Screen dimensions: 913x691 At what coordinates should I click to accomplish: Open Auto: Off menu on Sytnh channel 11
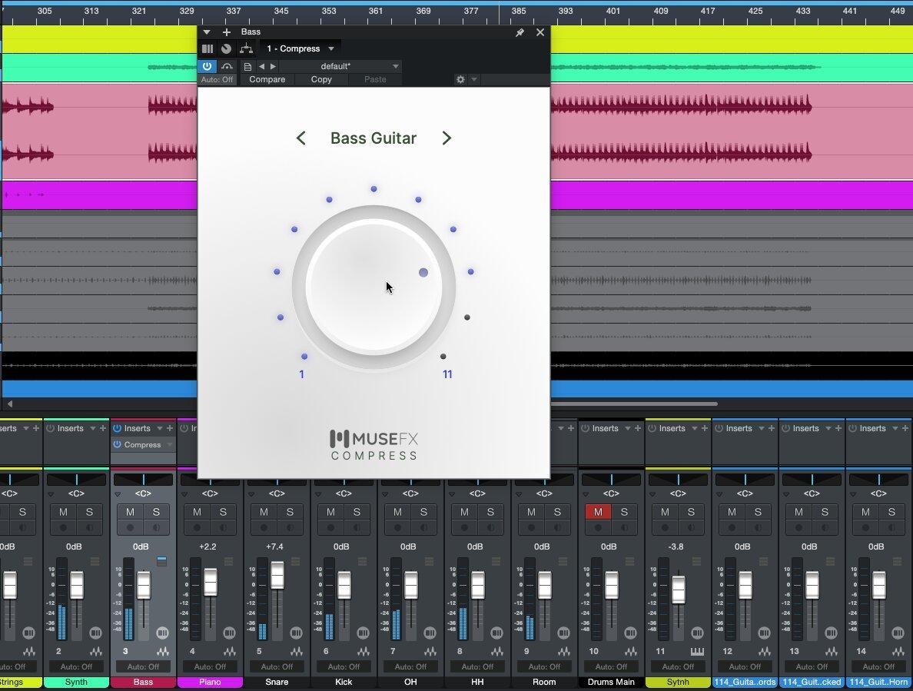point(678,666)
